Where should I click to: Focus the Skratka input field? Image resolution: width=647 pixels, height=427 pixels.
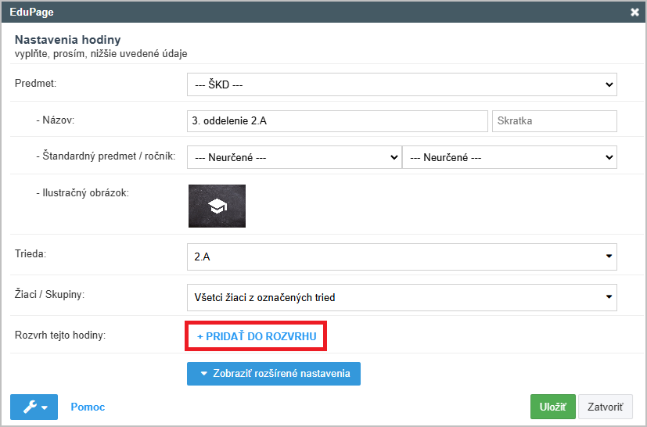click(x=554, y=121)
